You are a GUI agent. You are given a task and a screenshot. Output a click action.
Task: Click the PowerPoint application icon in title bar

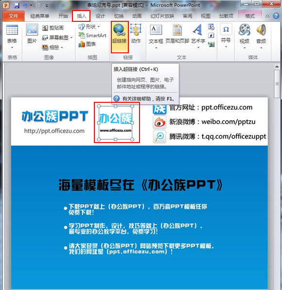[x=6, y=5]
